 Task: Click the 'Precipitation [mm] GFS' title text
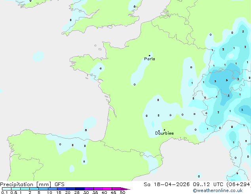coord(32,184)
